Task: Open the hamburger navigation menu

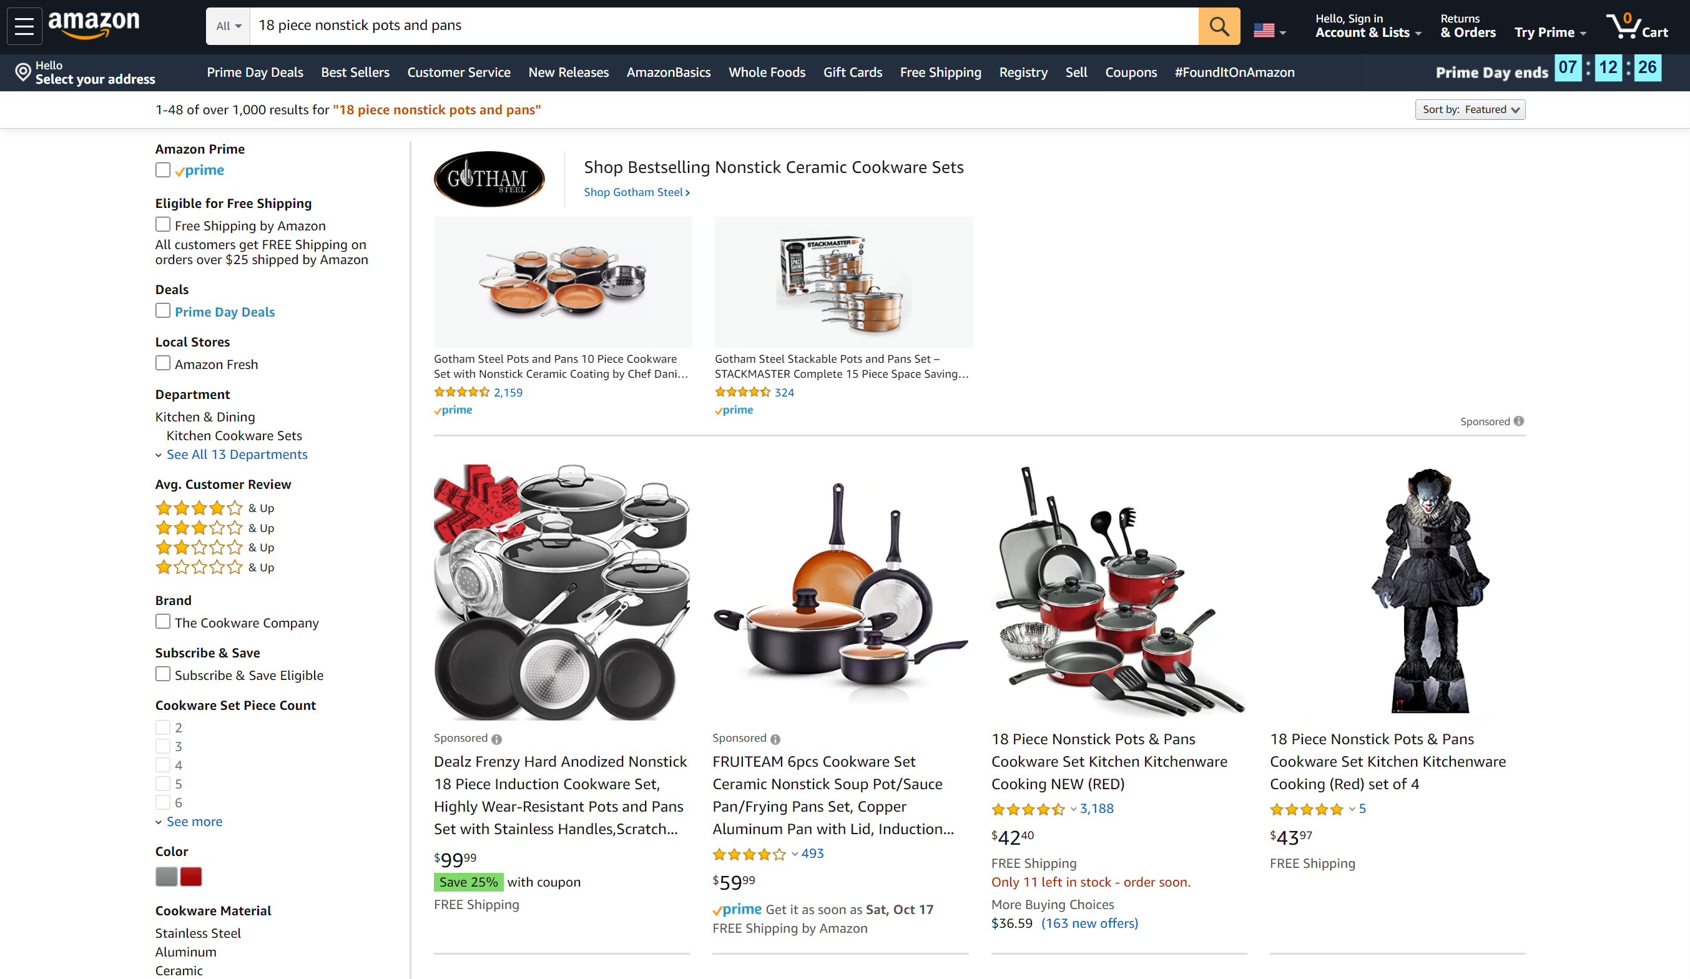Action: [x=24, y=26]
